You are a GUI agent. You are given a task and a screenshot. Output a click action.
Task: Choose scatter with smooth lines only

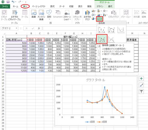(121, 30)
